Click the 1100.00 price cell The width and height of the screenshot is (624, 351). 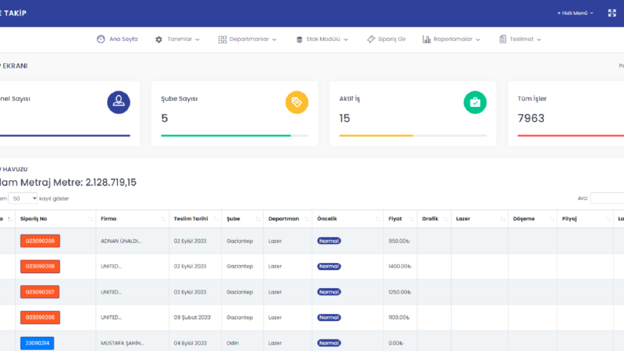pyautogui.click(x=399, y=317)
